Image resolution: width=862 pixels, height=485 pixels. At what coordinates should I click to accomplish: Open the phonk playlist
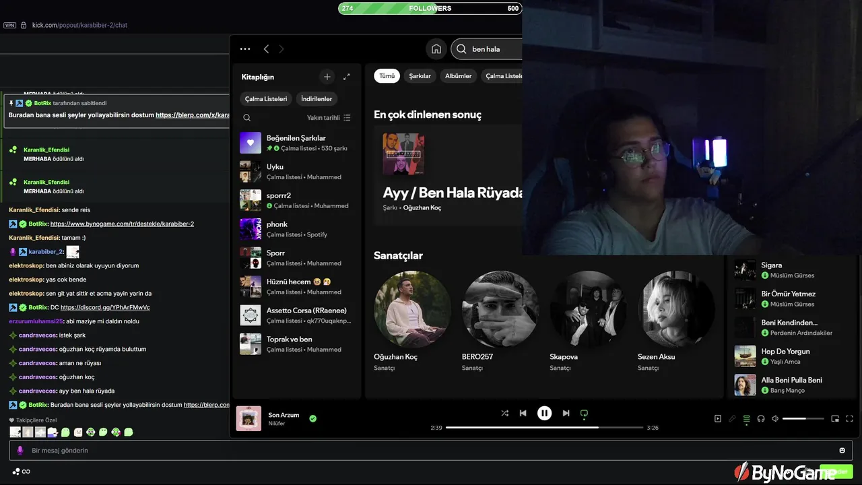(296, 229)
